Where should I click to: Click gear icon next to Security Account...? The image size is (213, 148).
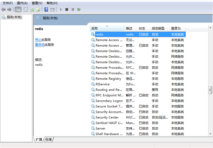coord(93,112)
